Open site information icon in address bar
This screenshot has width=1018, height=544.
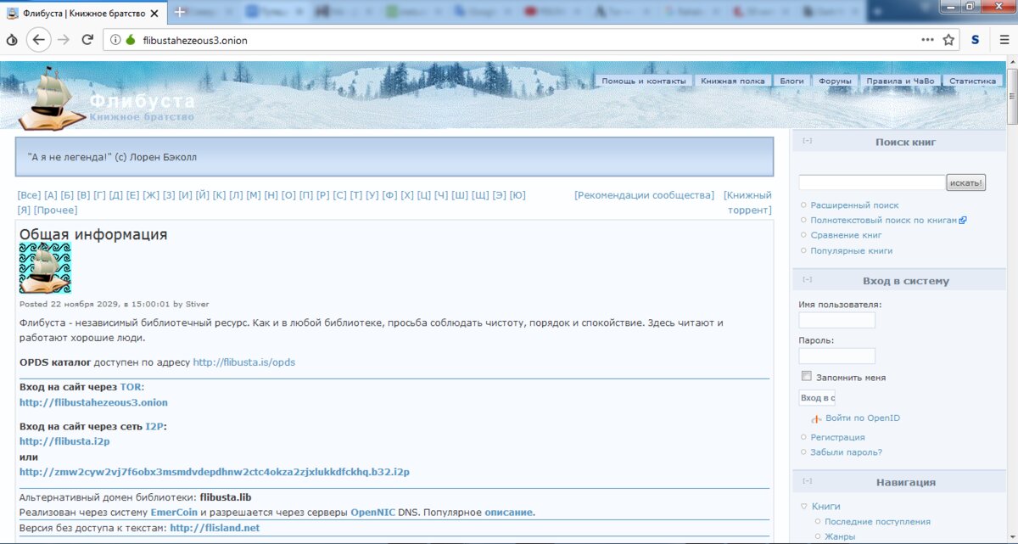coord(115,40)
